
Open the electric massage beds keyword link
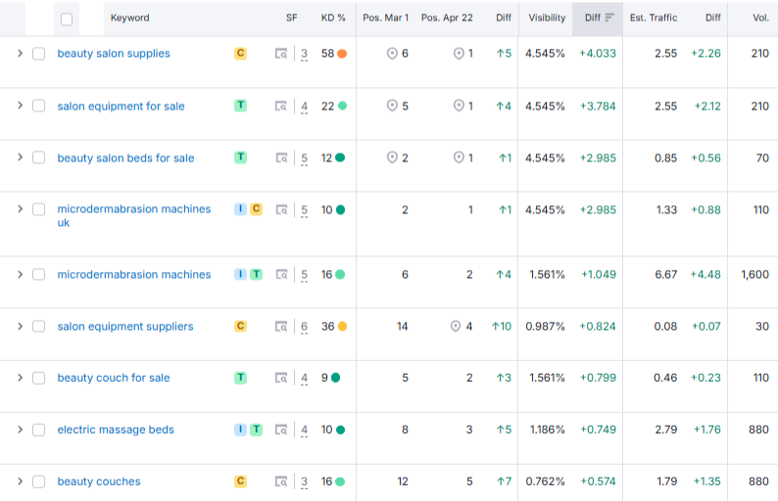[116, 430]
